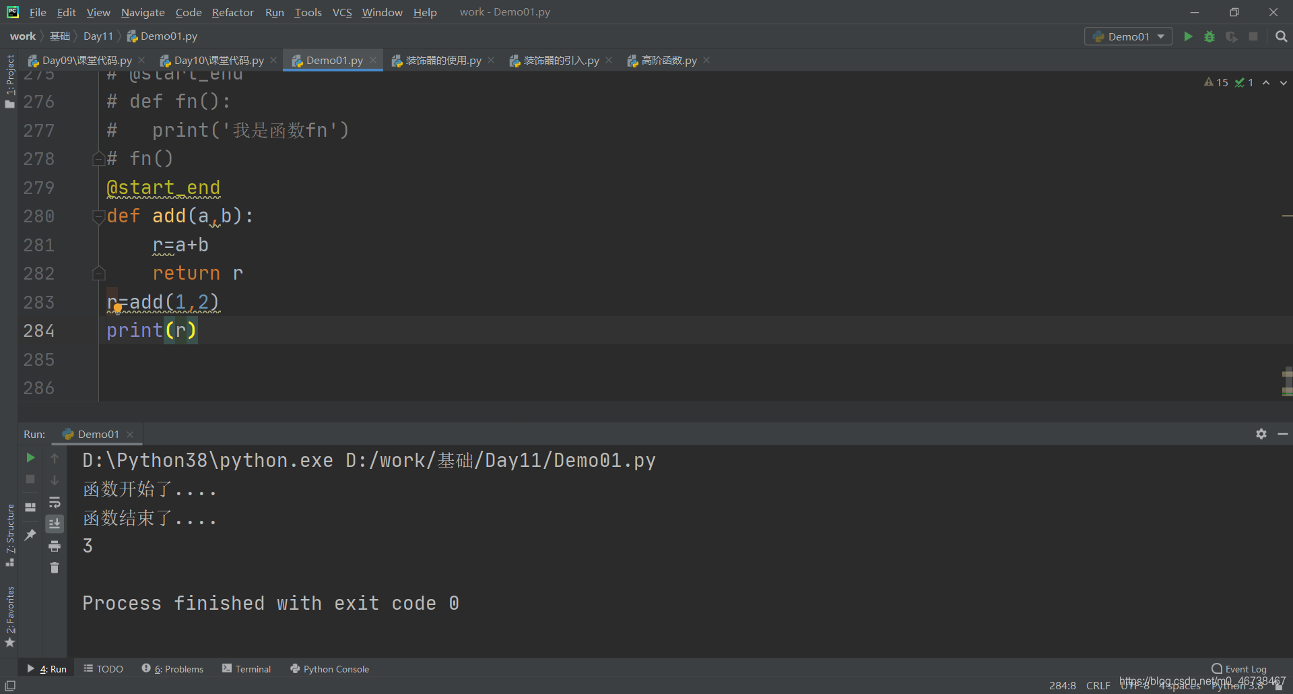
Task: Open the TODO tool window
Action: (x=104, y=669)
